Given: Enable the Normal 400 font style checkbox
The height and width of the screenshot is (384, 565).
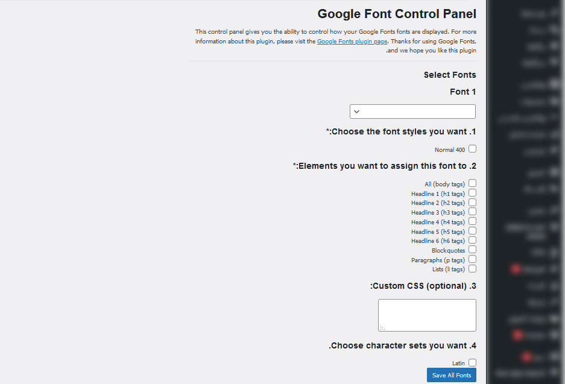Looking at the screenshot, I should [x=472, y=149].
